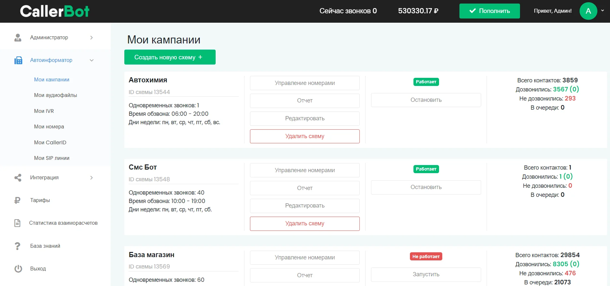Open Мои CallerID in sidebar
The height and width of the screenshot is (286, 610).
pos(50,142)
